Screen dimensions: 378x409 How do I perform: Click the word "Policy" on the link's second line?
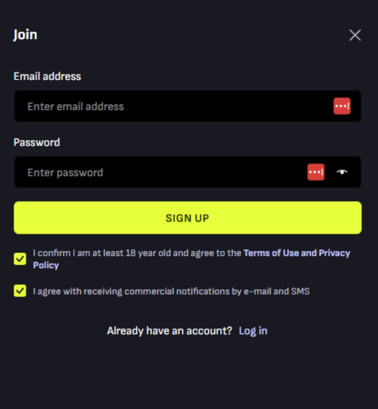46,265
